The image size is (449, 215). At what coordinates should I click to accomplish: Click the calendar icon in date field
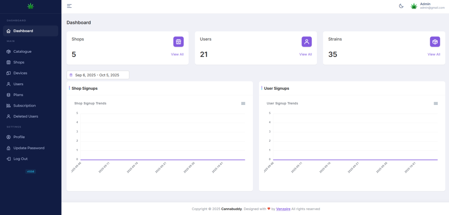pyautogui.click(x=71, y=75)
